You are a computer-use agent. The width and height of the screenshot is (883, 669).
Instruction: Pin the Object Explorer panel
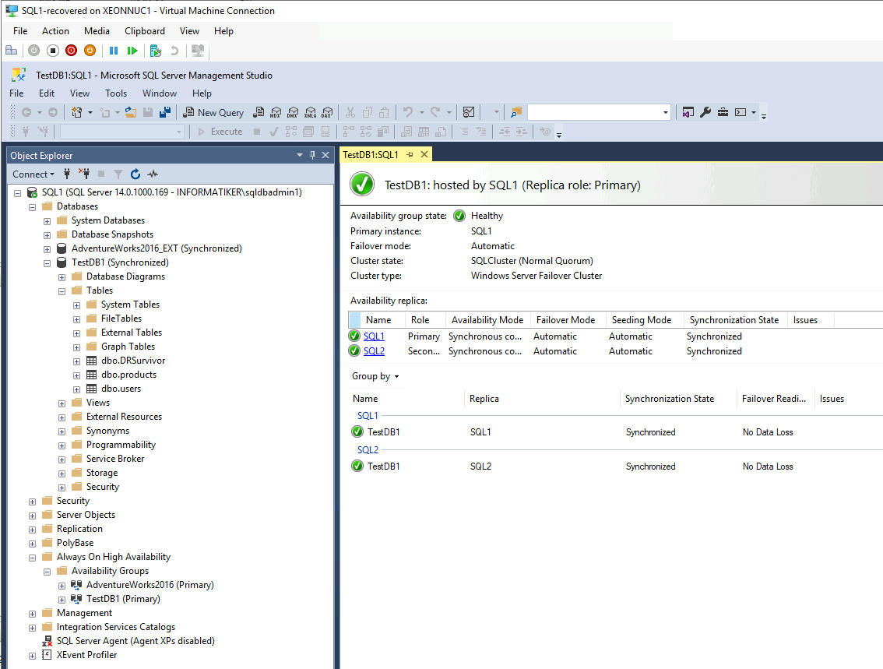tap(312, 156)
